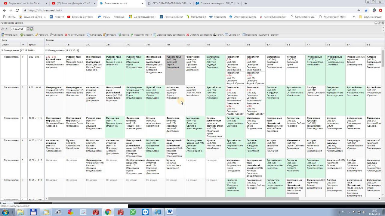Click Сформировать расписание

point(169,35)
